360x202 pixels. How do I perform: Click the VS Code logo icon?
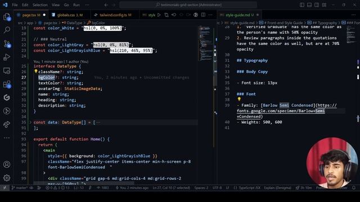point(5,5)
